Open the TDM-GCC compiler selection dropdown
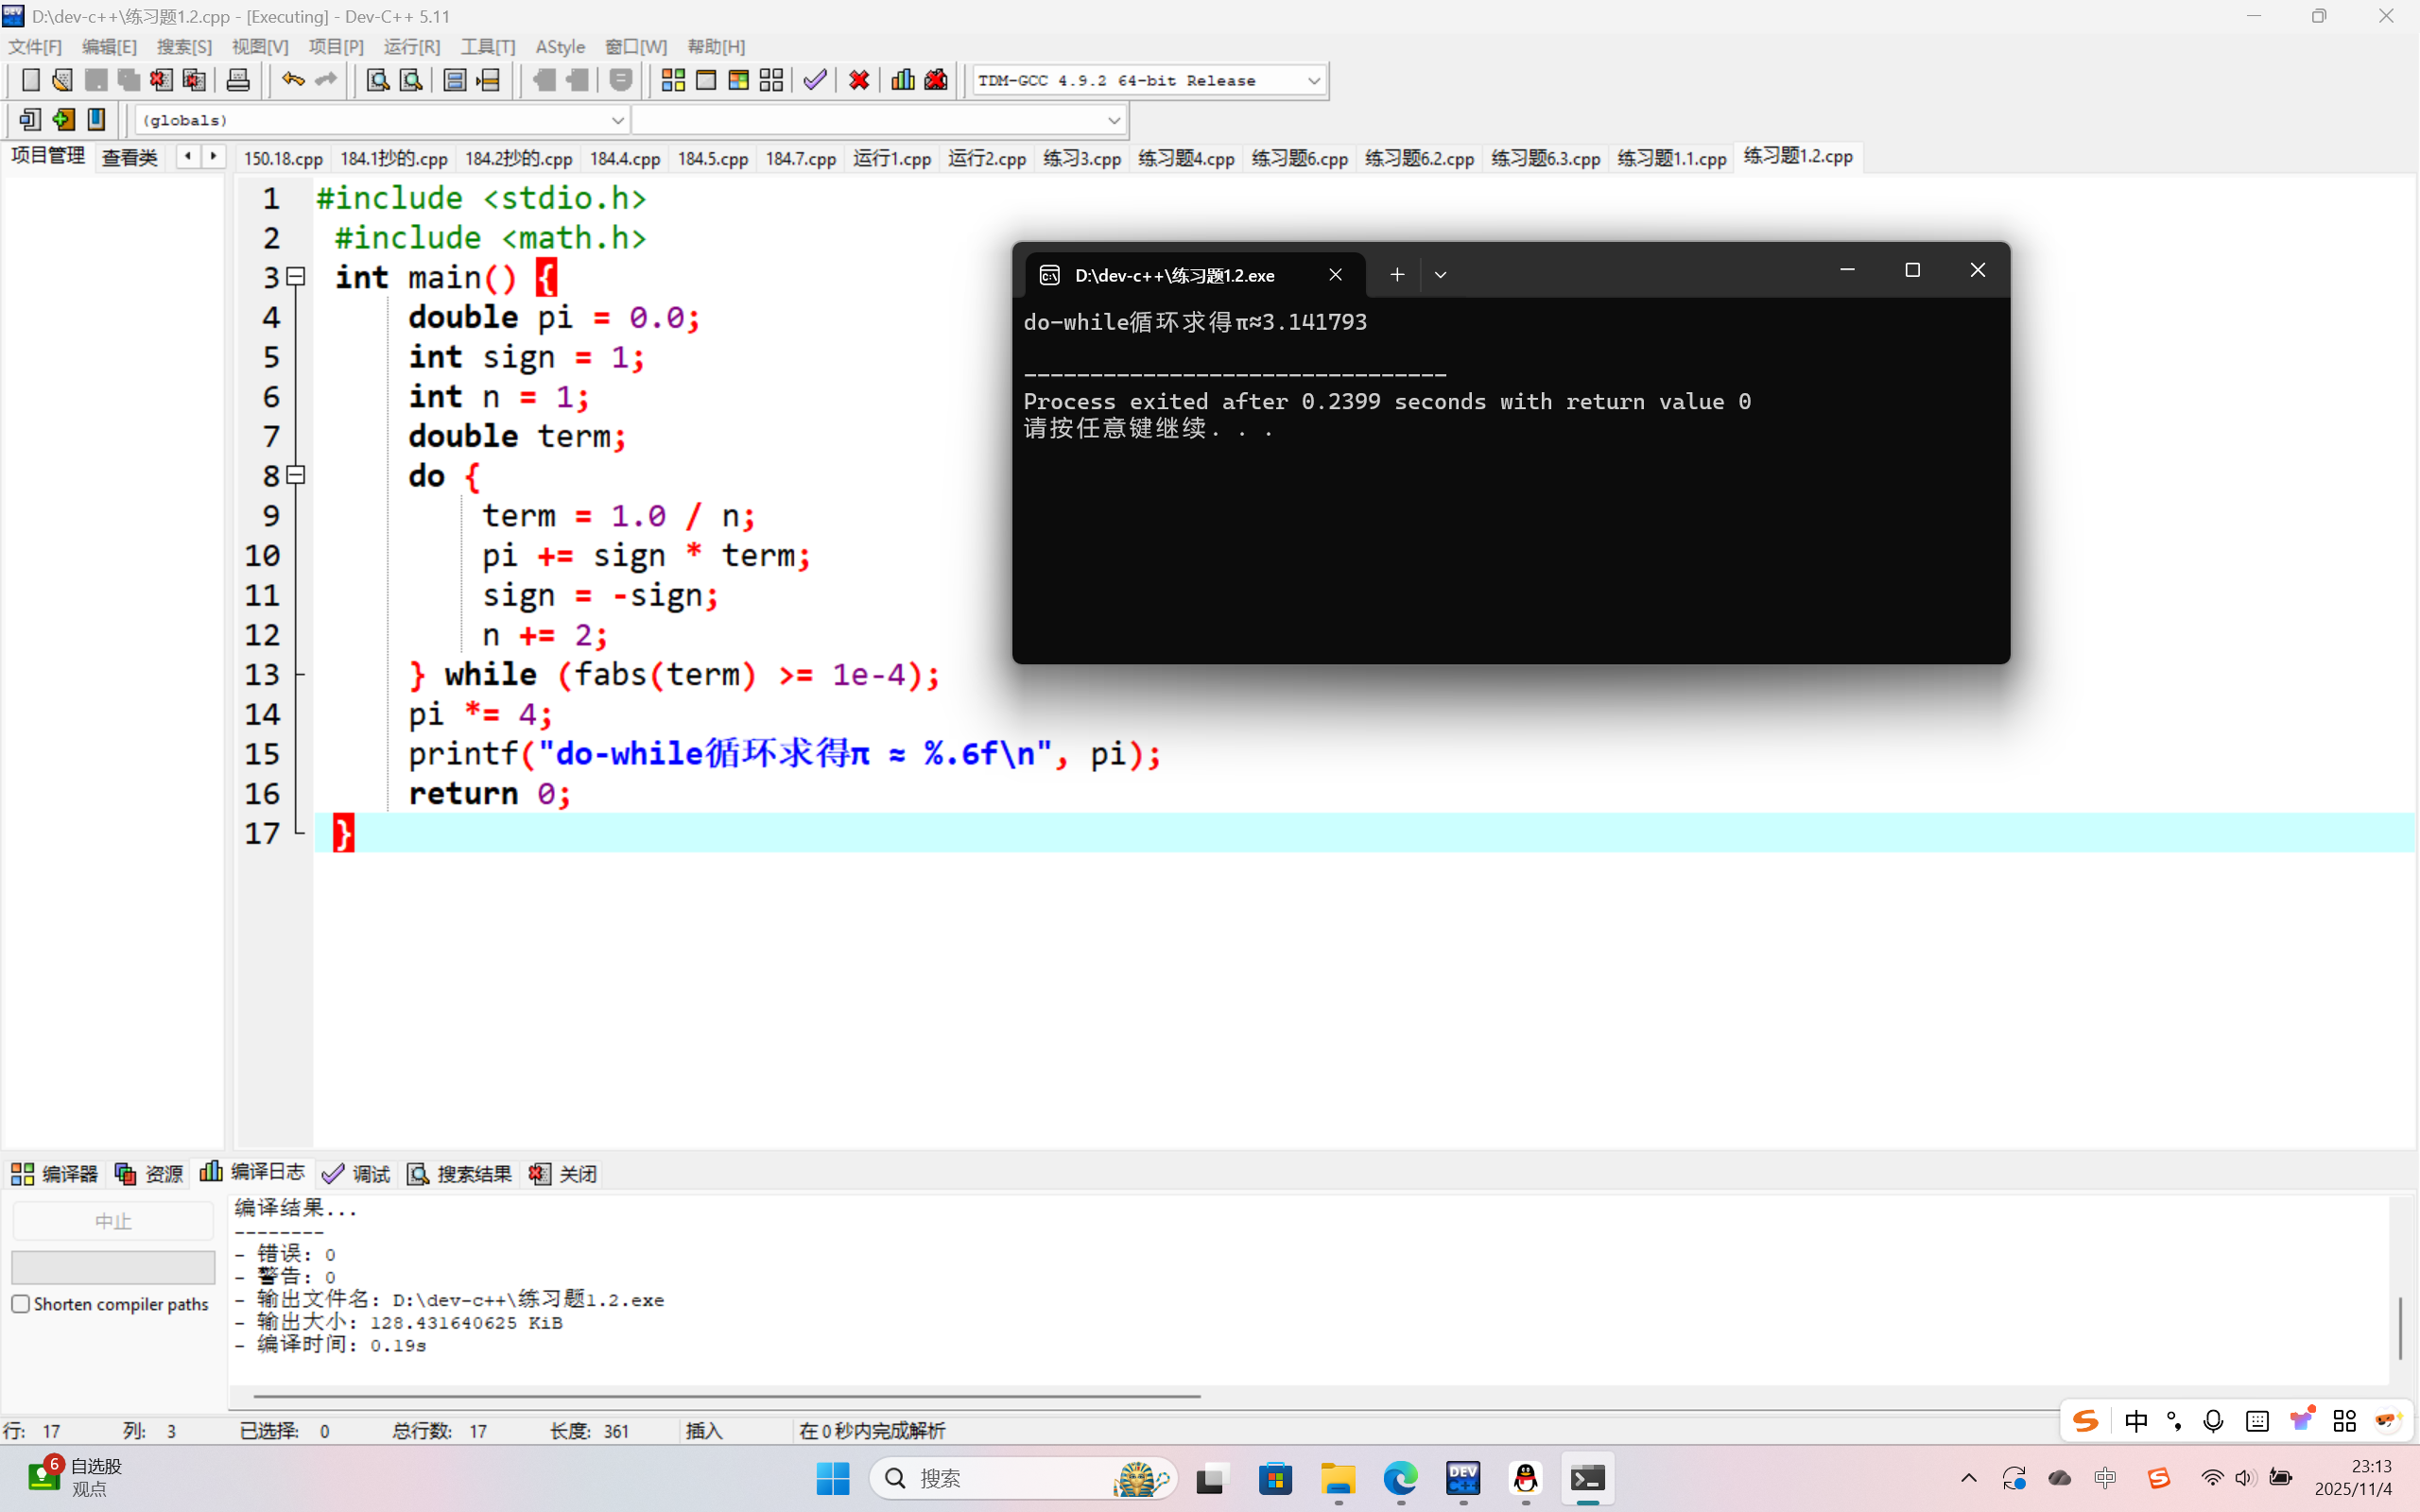 tap(1313, 81)
